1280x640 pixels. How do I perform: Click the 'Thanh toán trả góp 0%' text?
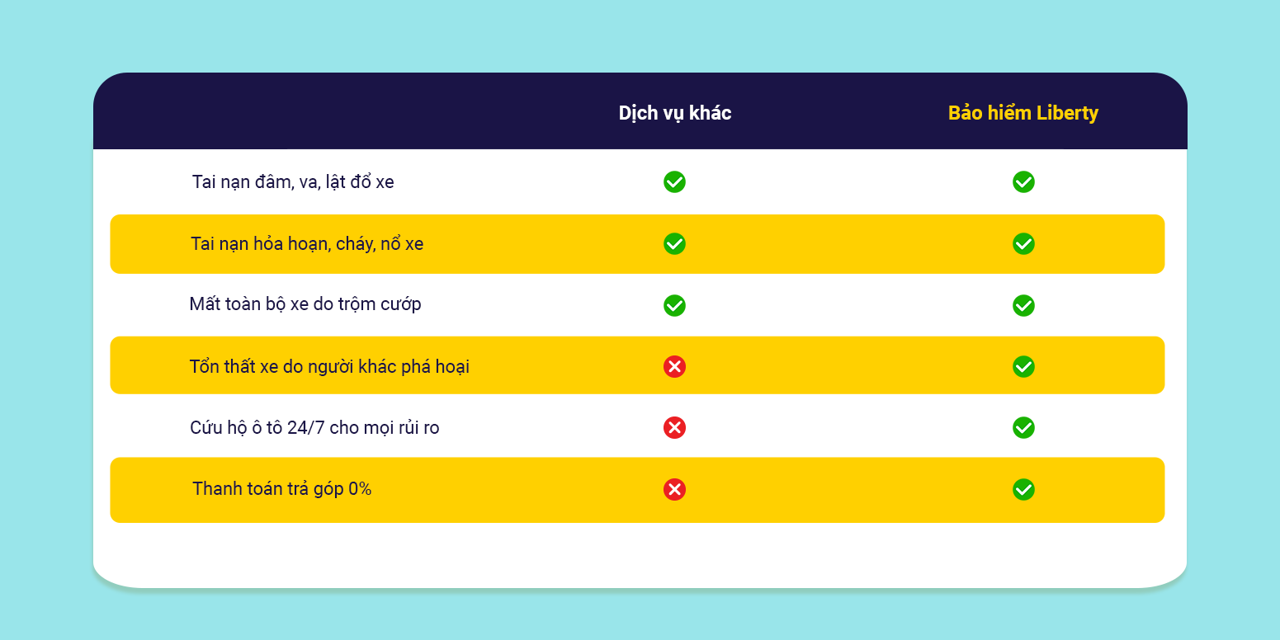(x=282, y=489)
